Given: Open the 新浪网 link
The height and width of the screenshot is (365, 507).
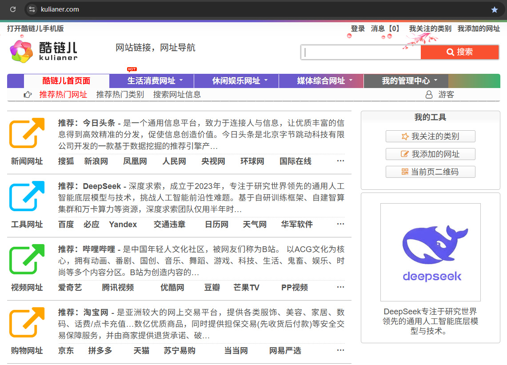Looking at the screenshot, I should [x=96, y=161].
